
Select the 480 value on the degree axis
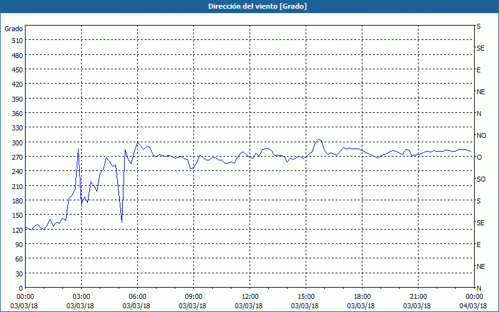[x=17, y=56]
